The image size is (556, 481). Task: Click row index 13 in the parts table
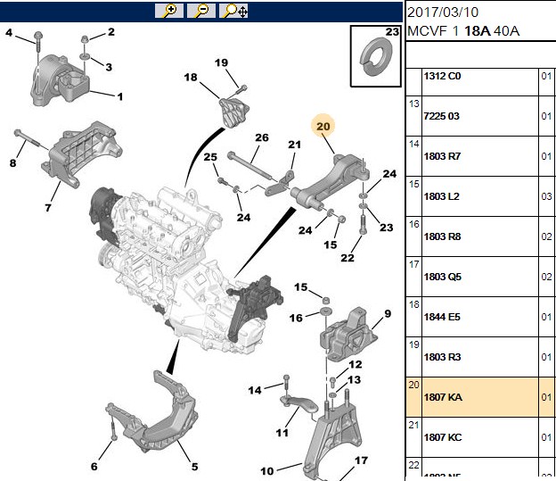point(413,104)
